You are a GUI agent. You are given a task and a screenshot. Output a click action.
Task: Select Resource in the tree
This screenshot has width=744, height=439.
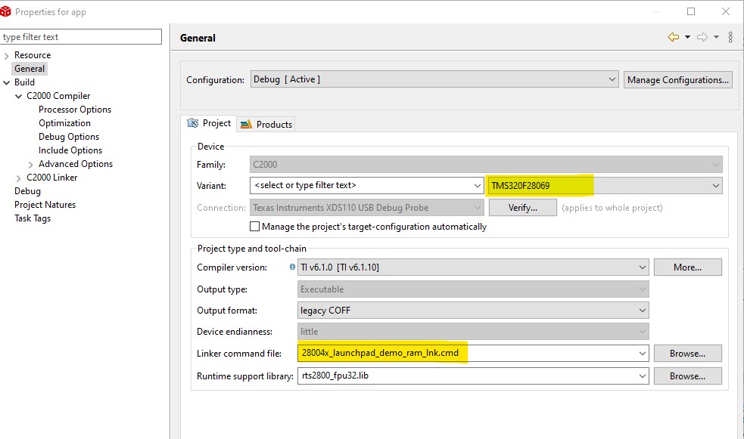(33, 55)
